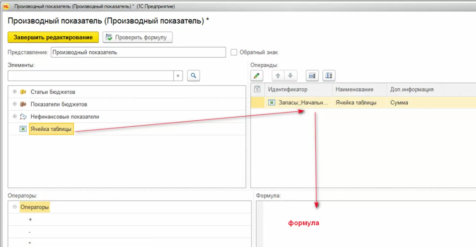Toggle the Обратный знак checkbox
The width and height of the screenshot is (476, 247).
[x=234, y=52]
